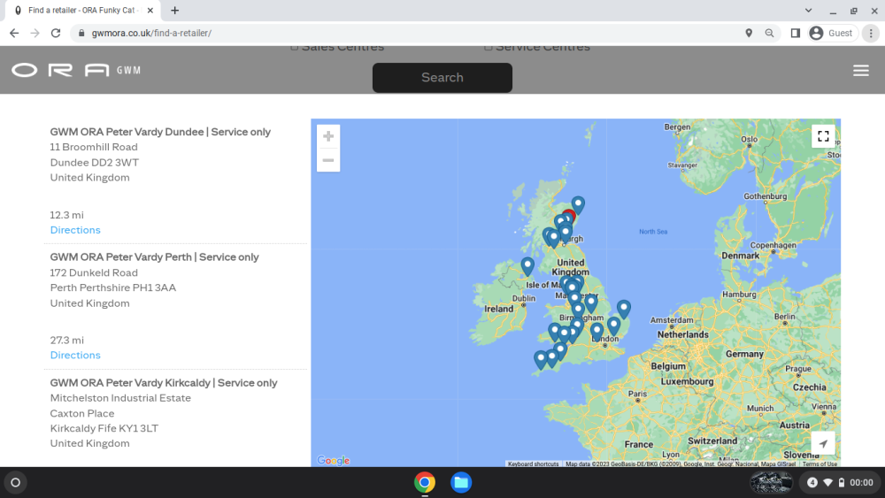
Task: Toggle fullscreen map view
Action: 823,136
